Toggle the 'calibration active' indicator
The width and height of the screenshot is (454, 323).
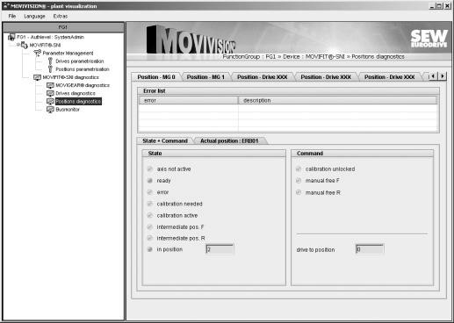pos(150,215)
